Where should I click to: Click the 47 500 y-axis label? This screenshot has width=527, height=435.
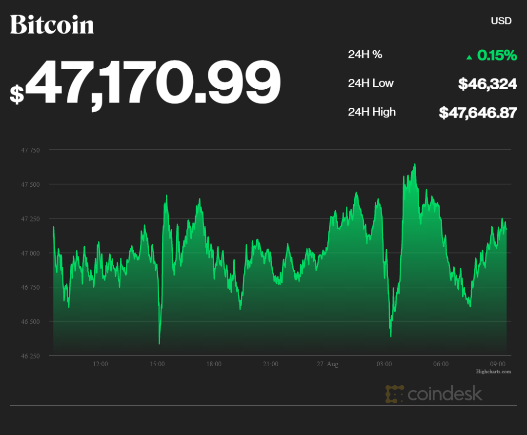pyautogui.click(x=30, y=184)
